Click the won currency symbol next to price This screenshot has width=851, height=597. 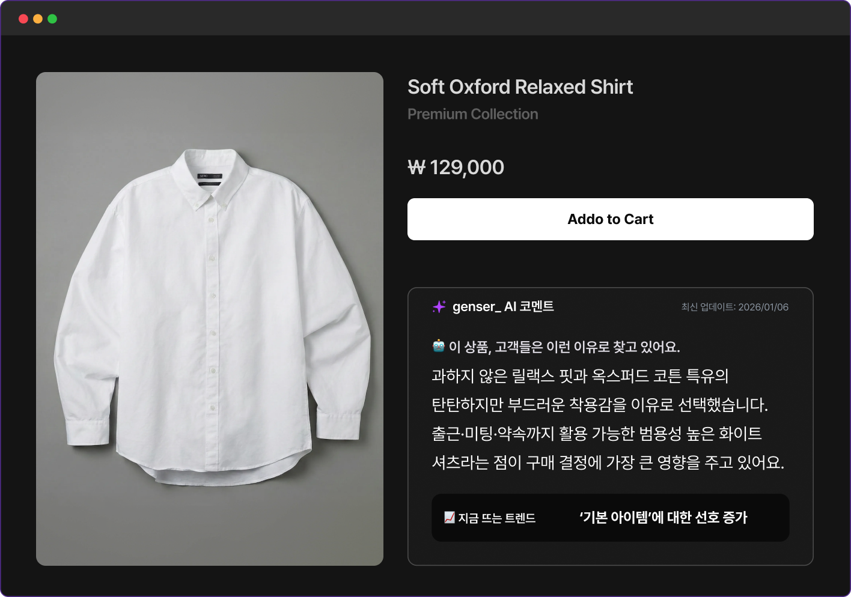click(x=416, y=167)
